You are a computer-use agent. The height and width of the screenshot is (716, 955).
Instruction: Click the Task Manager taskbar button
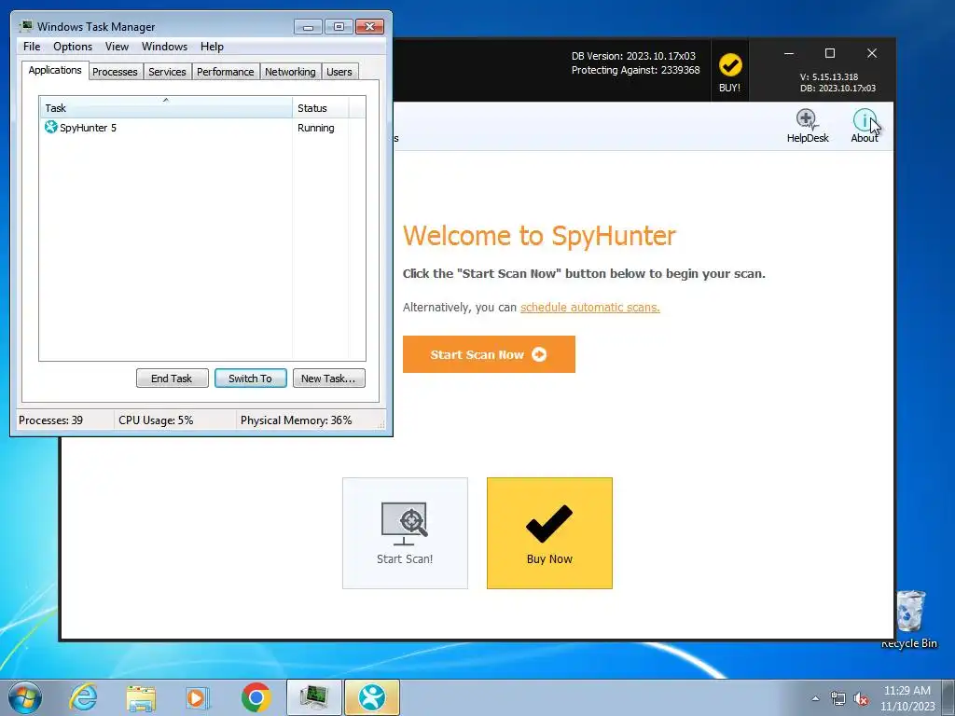314,697
